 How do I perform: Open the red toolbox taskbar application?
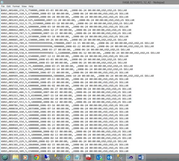[x=88, y=158]
